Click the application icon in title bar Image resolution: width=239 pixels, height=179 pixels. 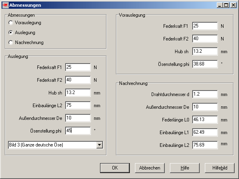(5, 5)
